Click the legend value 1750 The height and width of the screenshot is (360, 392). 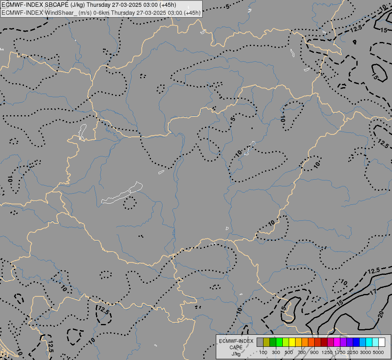tap(340, 352)
